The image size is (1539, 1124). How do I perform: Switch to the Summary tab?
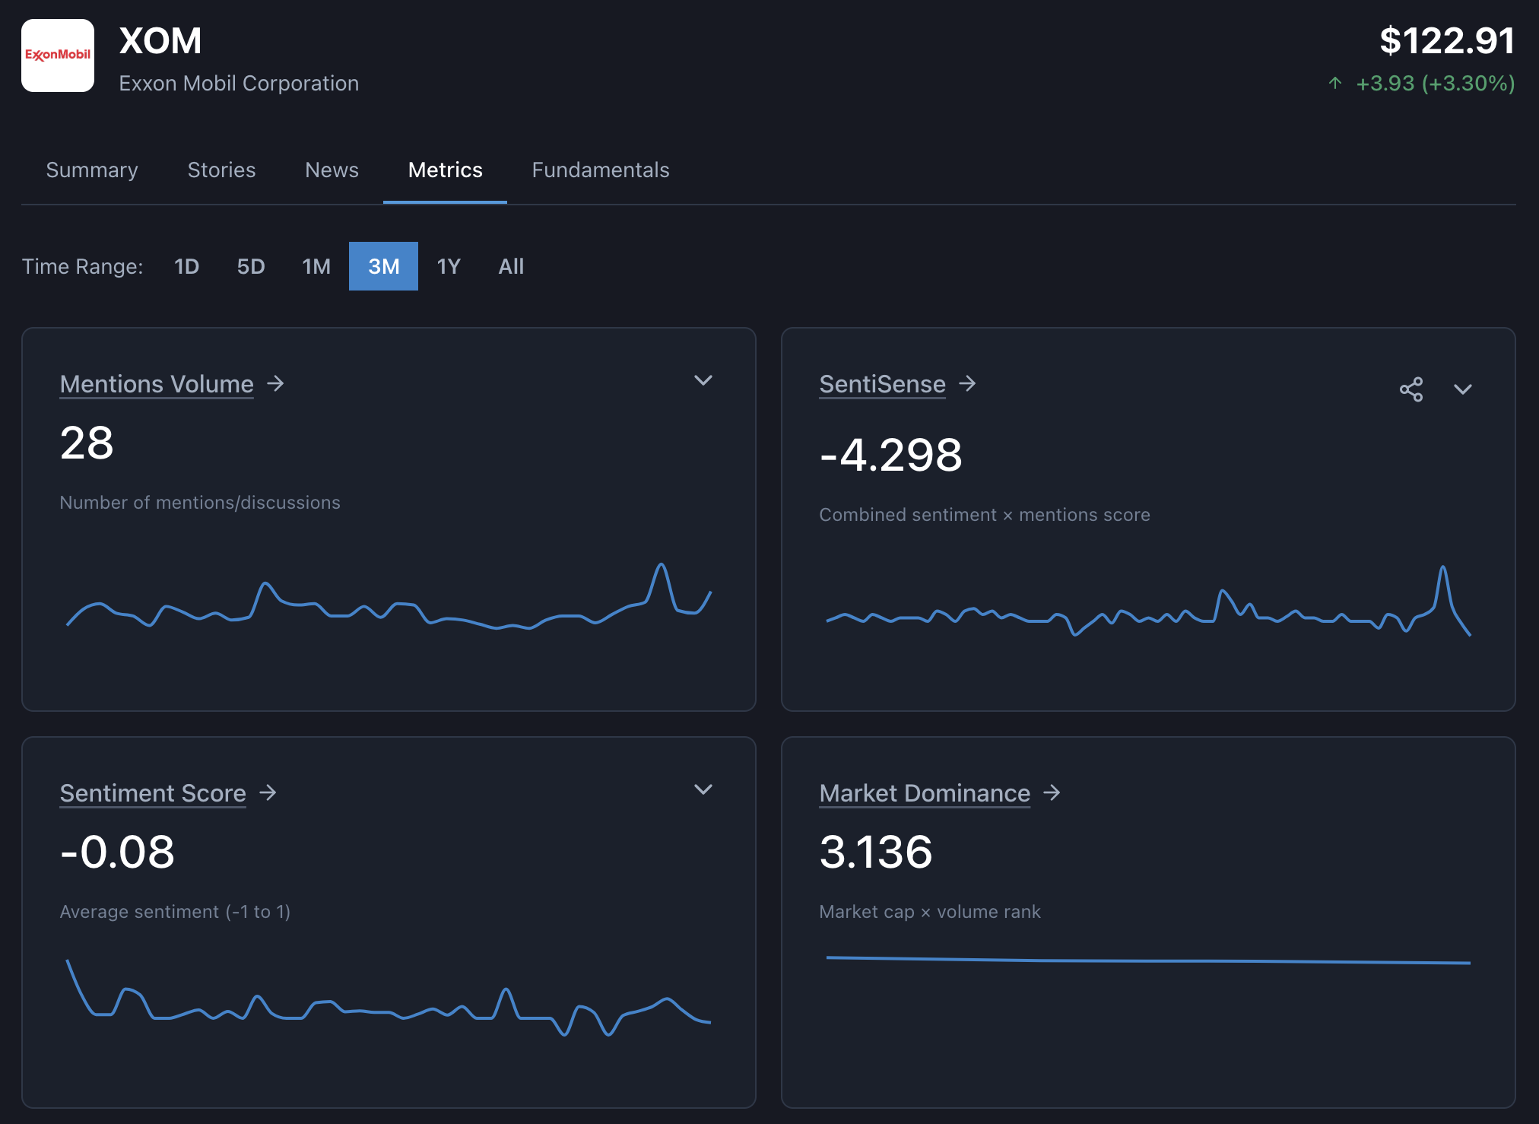91,170
